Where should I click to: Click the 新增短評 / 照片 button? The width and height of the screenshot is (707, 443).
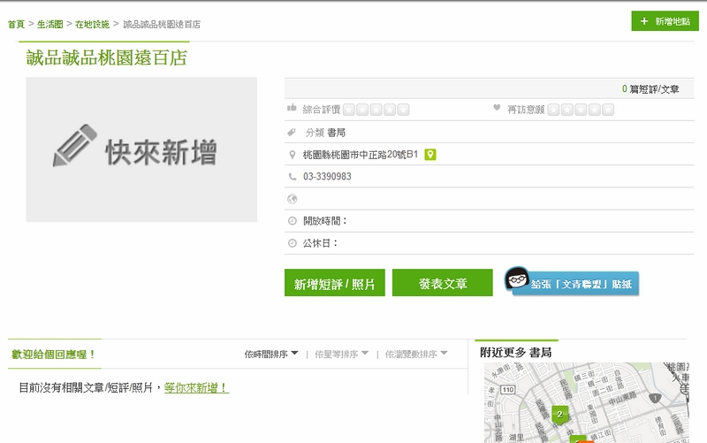pos(335,283)
